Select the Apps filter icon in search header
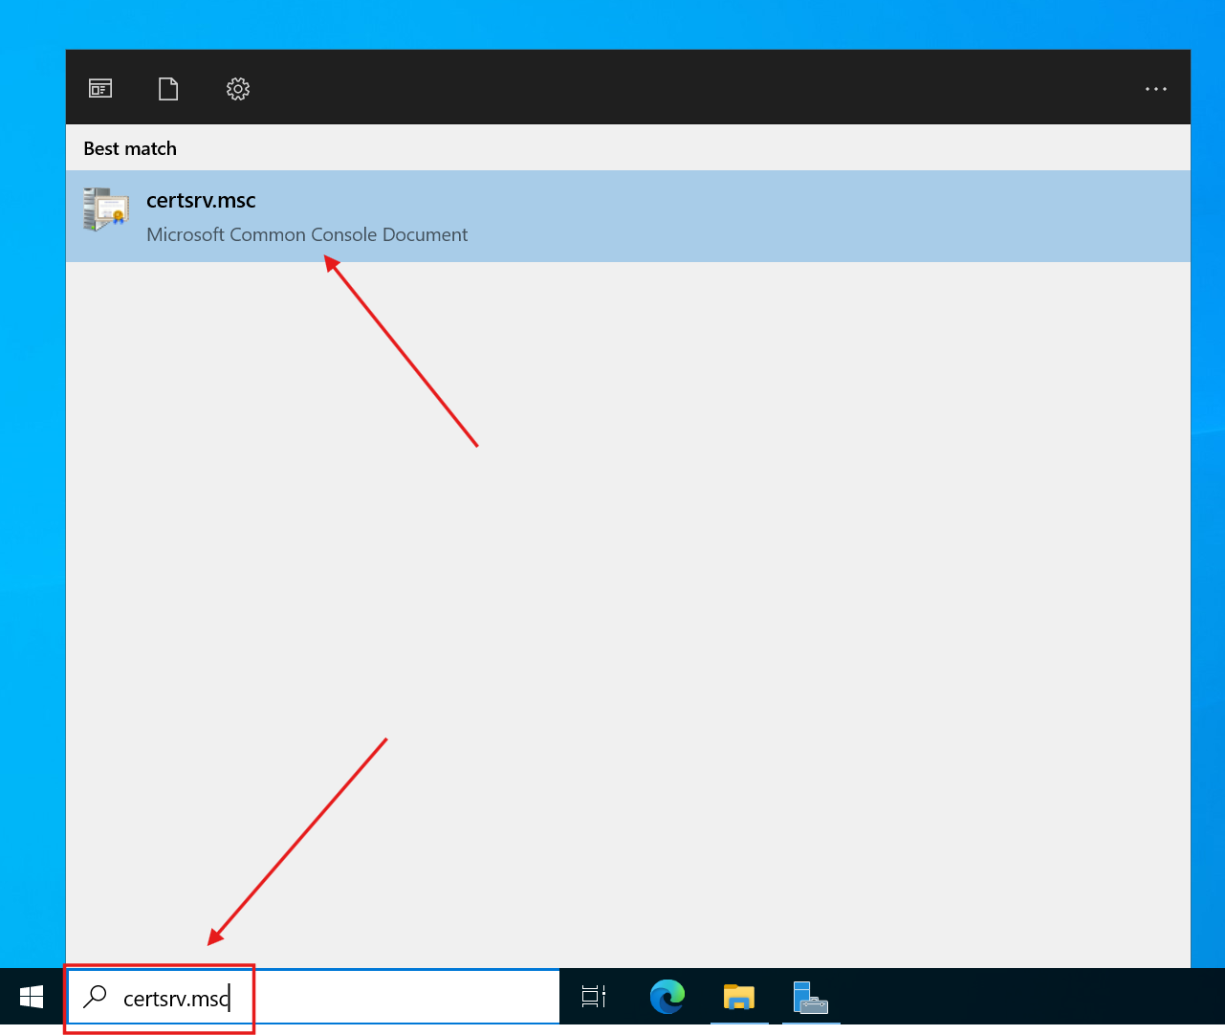The height and width of the screenshot is (1035, 1225). coord(100,89)
